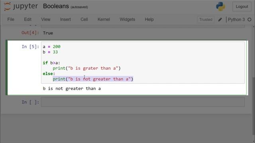This screenshot has height=143, width=255.
Task: Open the Cell menu
Action: point(84,19)
